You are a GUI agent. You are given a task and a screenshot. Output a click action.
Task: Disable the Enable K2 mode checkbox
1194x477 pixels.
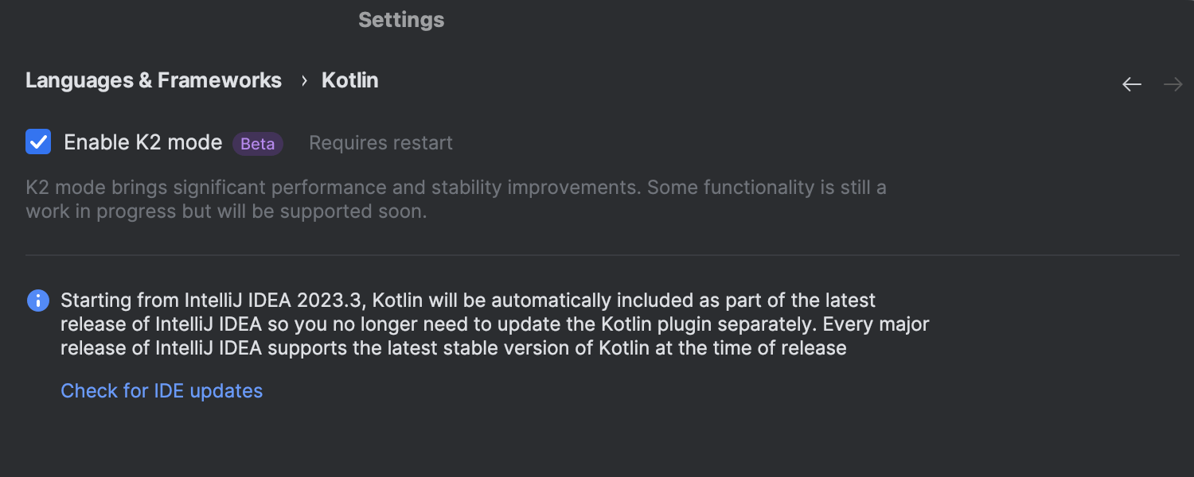click(x=38, y=142)
